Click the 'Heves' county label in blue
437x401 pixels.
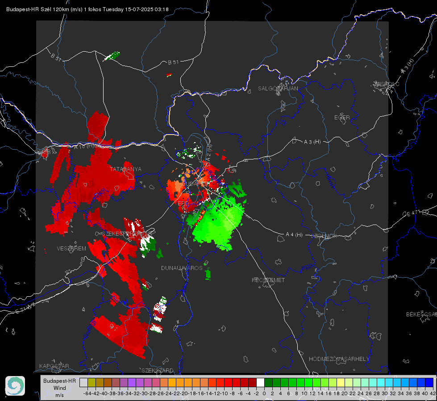[x=330, y=181]
